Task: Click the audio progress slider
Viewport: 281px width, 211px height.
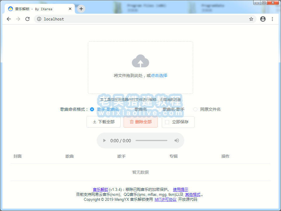Action: click(151, 140)
